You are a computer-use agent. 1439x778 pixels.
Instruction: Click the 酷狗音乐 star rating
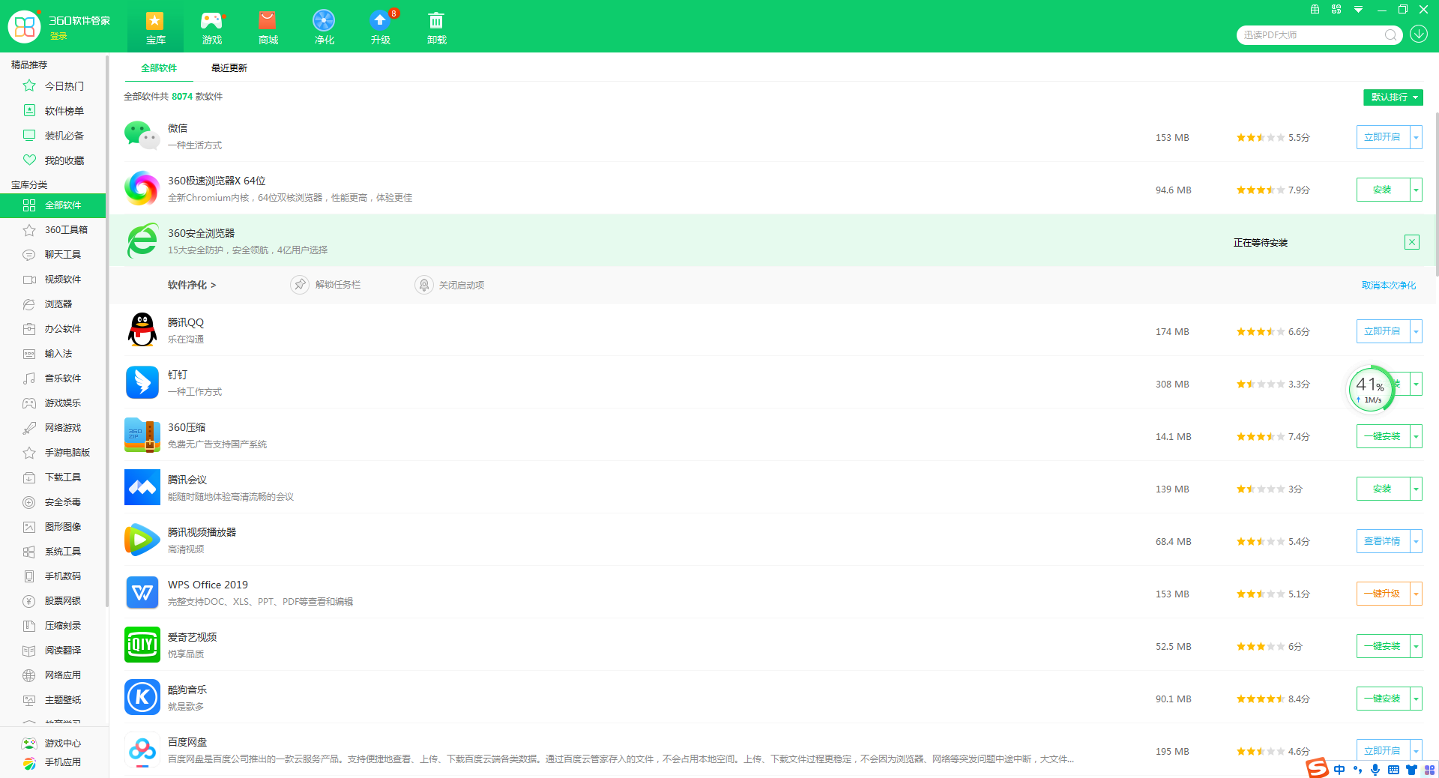pyautogui.click(x=1260, y=699)
